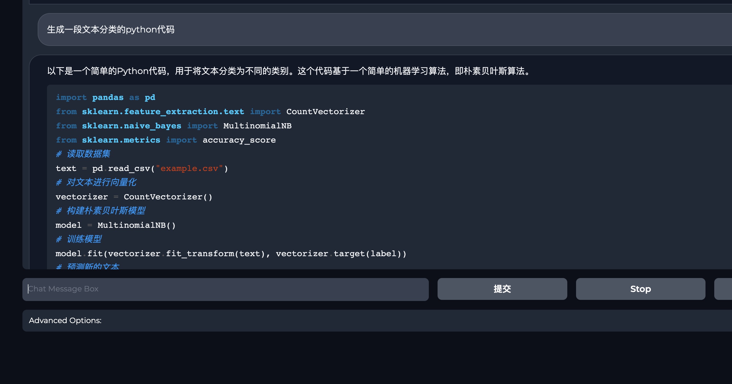
Task: Click the 提交 submit button
Action: (x=502, y=289)
